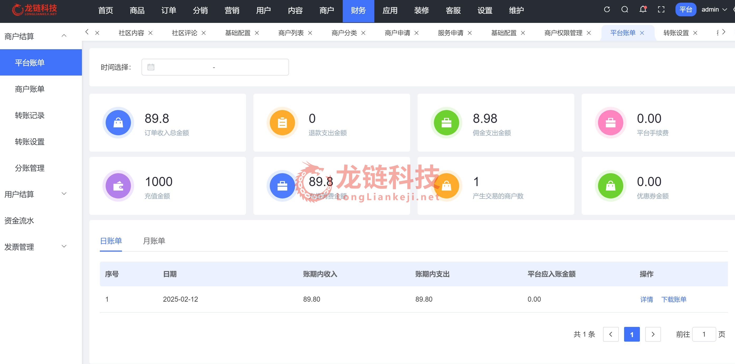Open notifications bell icon
Viewport: 735px width, 364px height.
[x=643, y=9]
